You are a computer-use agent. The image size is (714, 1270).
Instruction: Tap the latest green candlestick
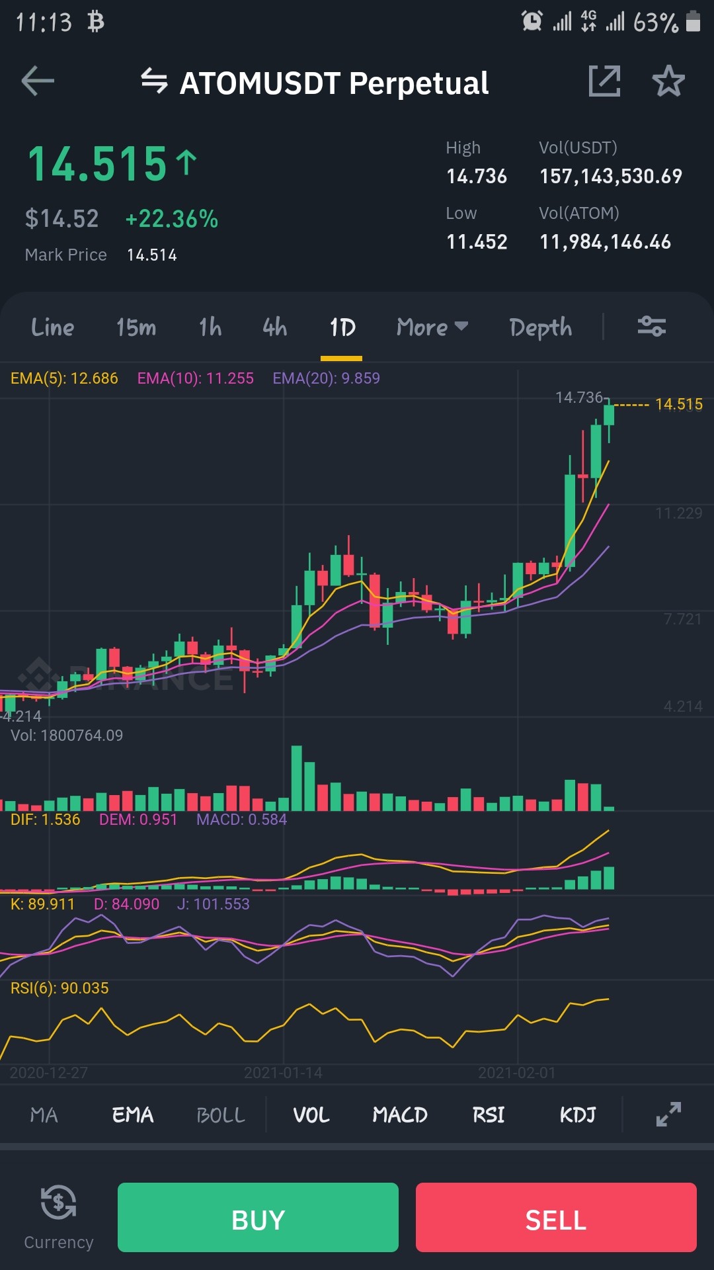coord(609,415)
